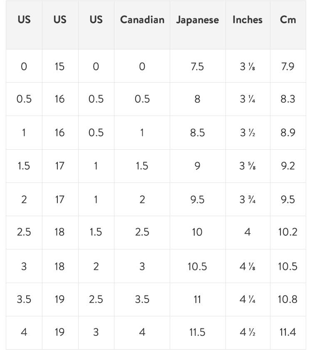312x350 pixels.
Task: Select the Cm column header
Action: click(288, 20)
